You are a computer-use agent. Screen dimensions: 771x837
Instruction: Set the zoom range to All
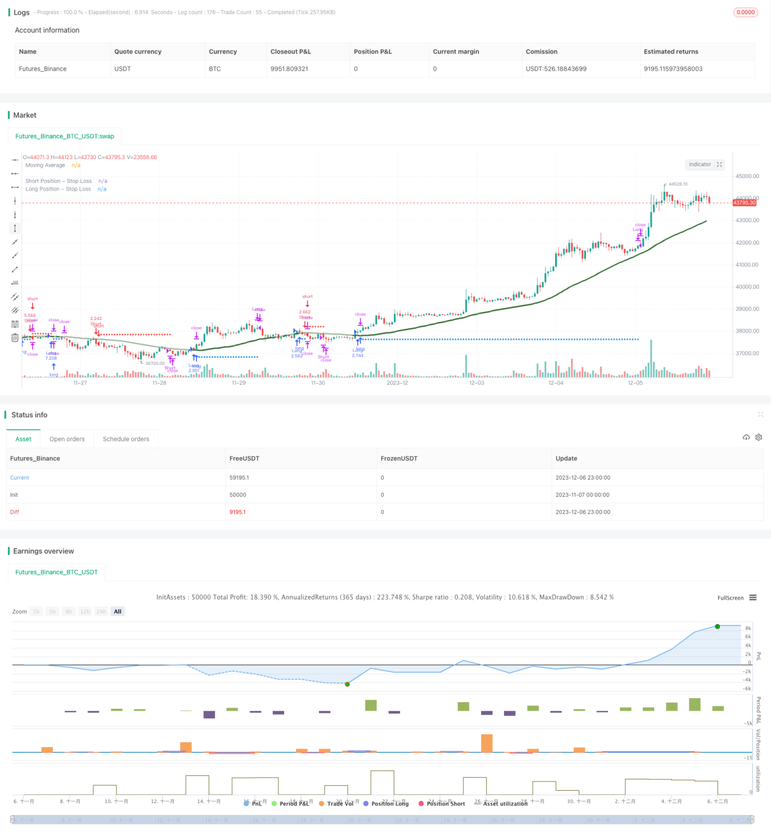(117, 611)
